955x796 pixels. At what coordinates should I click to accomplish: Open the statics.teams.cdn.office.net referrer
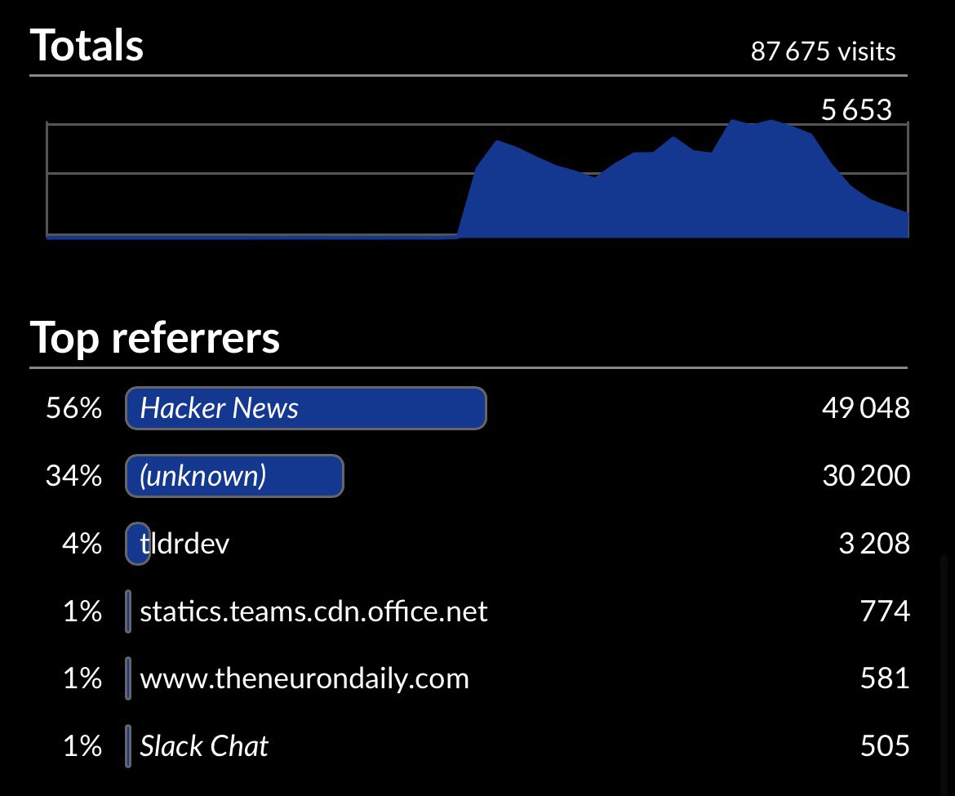click(313, 611)
